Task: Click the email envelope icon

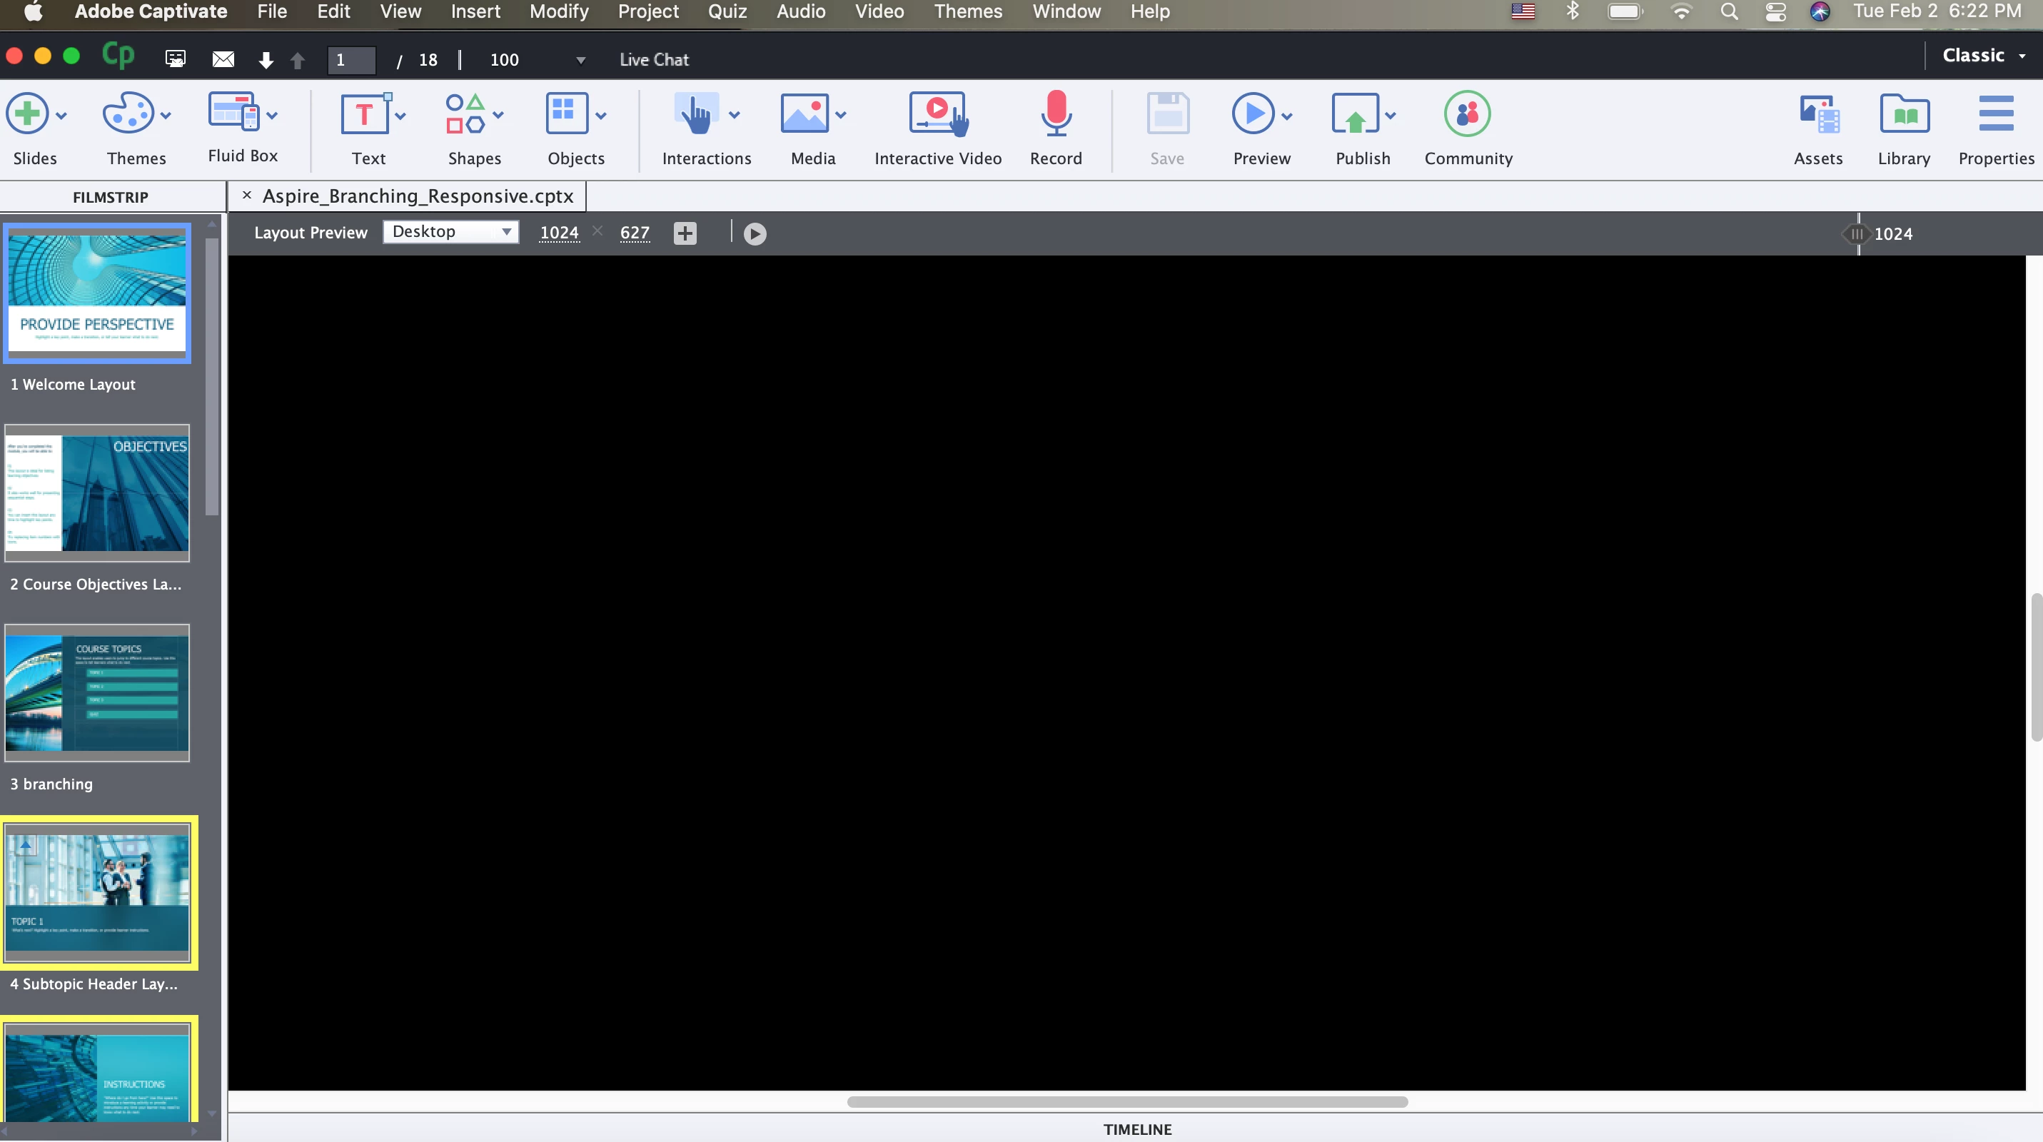Action: pos(223,59)
